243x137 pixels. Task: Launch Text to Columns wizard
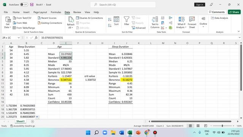point(155,22)
